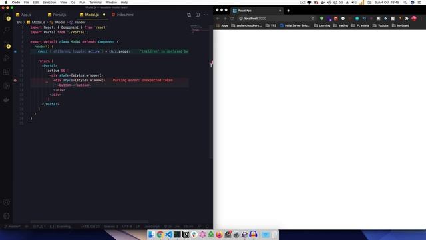The height and width of the screenshot is (240, 426).
Task: Open the Go menu in the menu bar
Action: tap(73, 3)
